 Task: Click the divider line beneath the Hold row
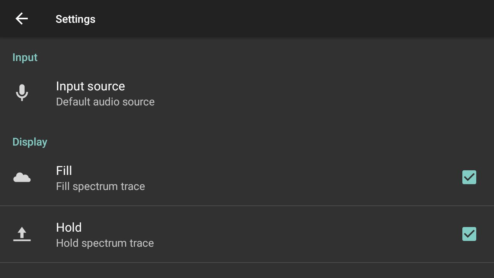[x=247, y=263]
